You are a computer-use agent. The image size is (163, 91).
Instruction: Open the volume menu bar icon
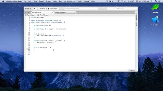(125, 1)
